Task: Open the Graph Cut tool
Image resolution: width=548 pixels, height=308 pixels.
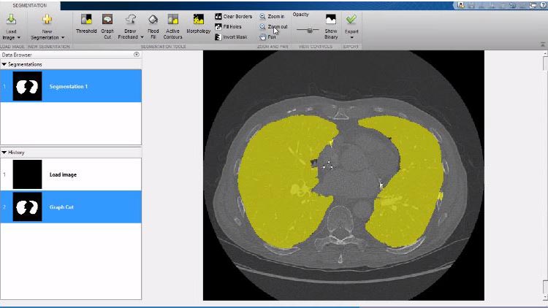Action: tap(107, 20)
